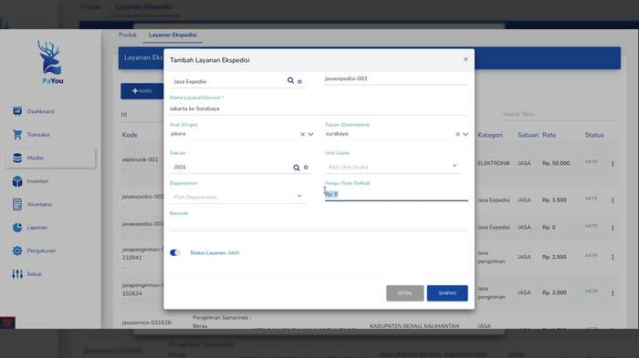Screen dimensions: 639x358
Task: Click the BATAL button
Action: pyautogui.click(x=404, y=293)
